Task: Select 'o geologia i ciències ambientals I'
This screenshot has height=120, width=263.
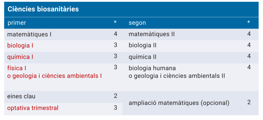Action: tap(54, 76)
